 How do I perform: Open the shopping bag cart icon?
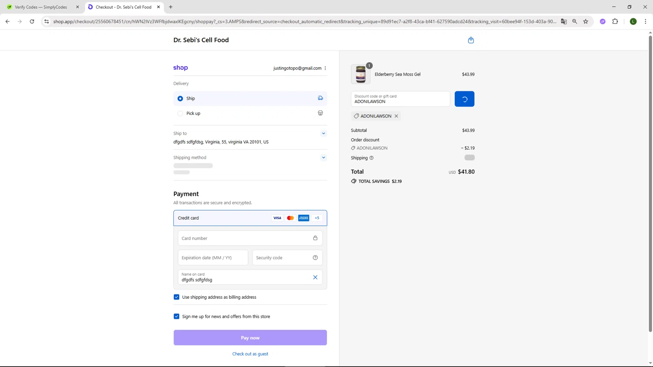click(471, 40)
